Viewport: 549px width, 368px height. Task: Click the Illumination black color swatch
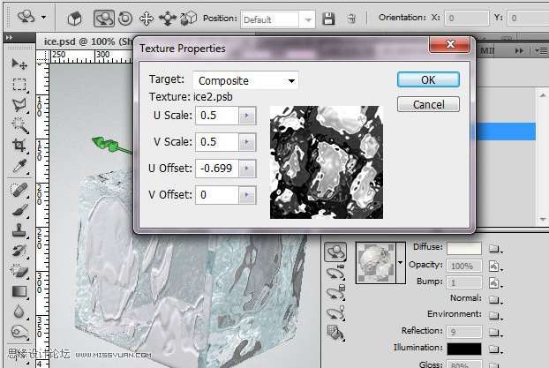pos(463,349)
